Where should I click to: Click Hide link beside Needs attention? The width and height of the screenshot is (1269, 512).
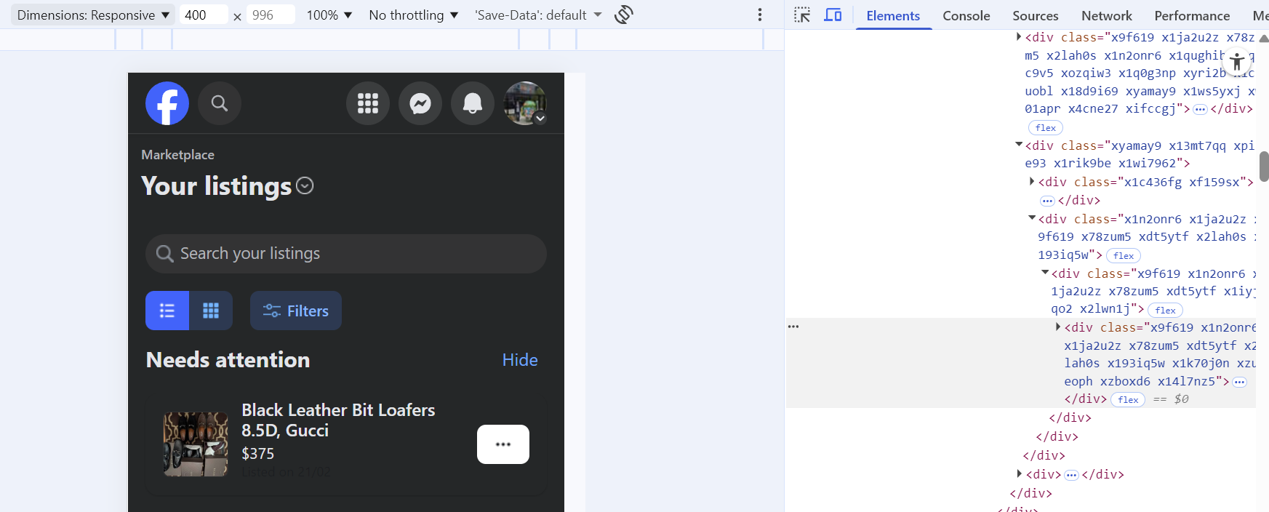[x=520, y=360]
